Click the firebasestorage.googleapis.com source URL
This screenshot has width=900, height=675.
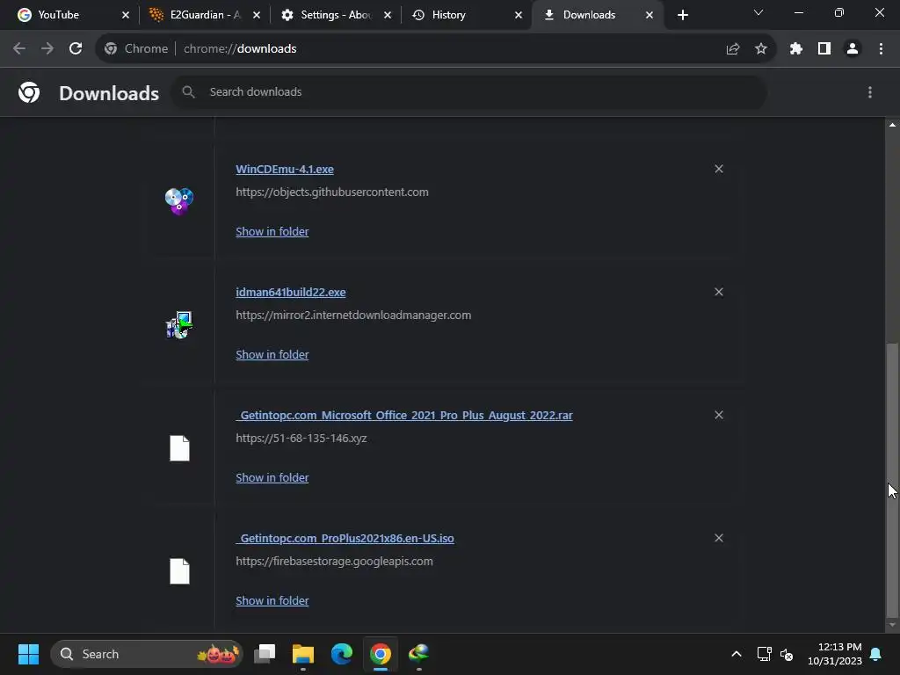[334, 562]
